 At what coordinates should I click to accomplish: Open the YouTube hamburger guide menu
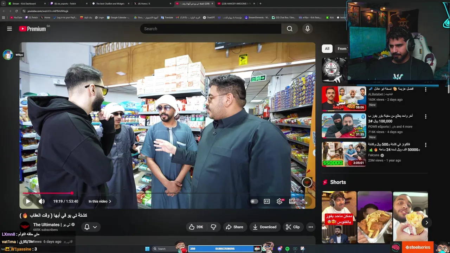click(x=9, y=29)
